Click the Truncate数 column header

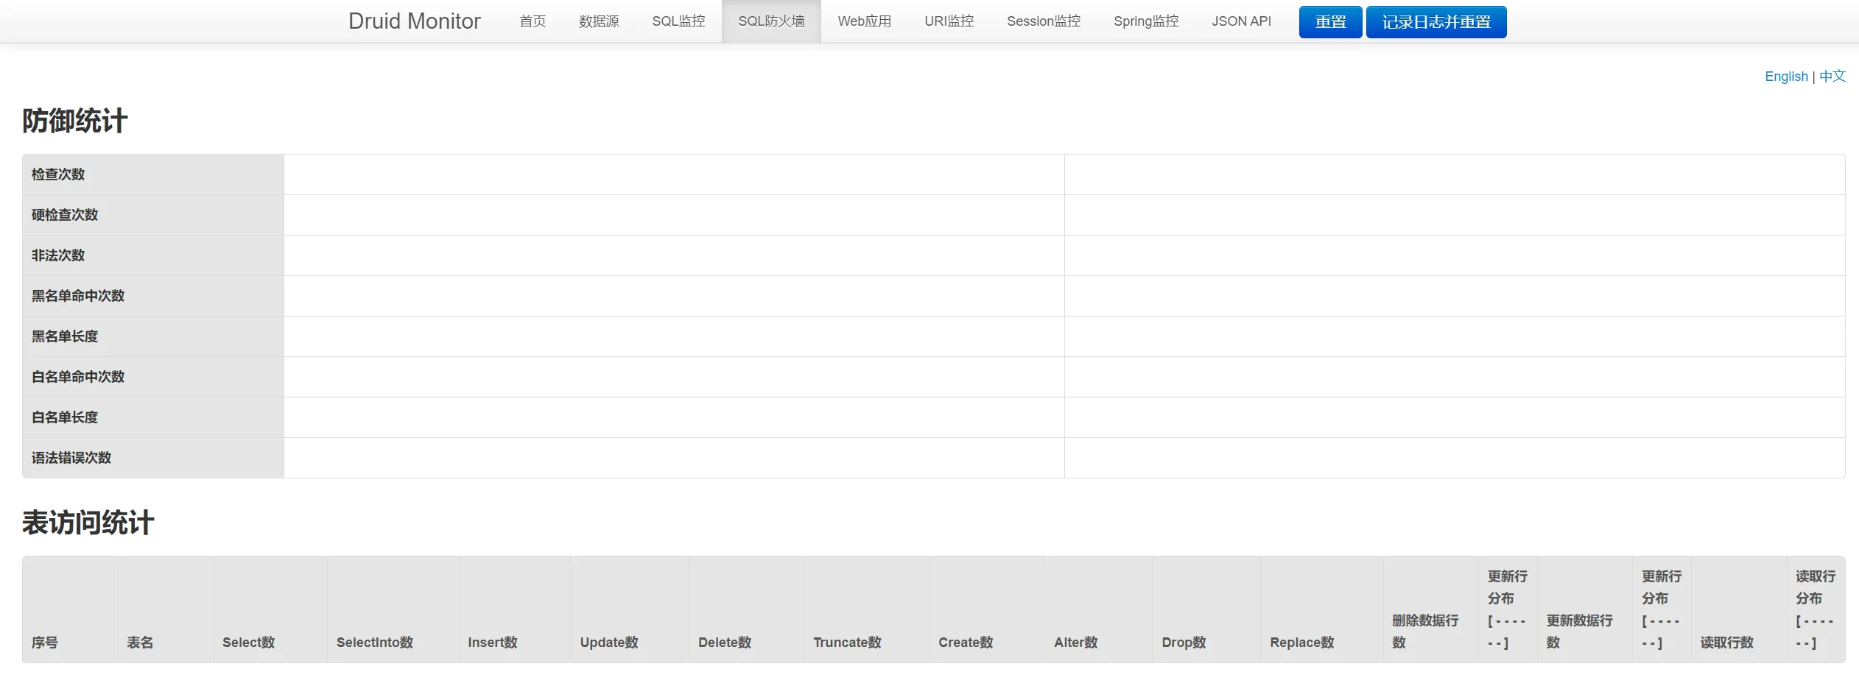point(847,643)
